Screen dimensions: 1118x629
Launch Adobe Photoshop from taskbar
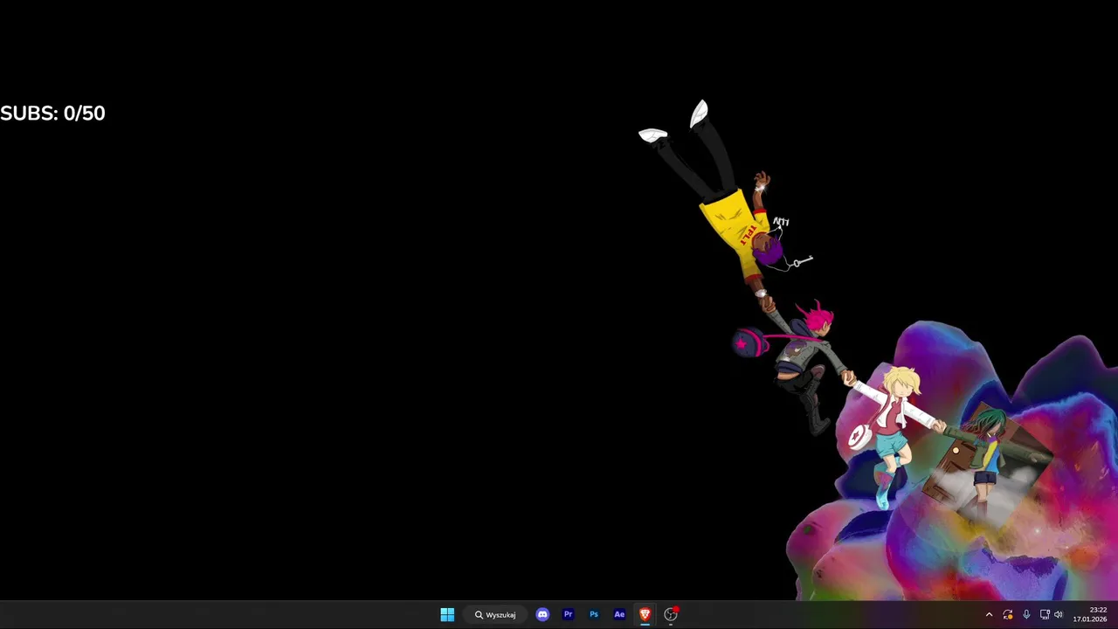pyautogui.click(x=594, y=615)
